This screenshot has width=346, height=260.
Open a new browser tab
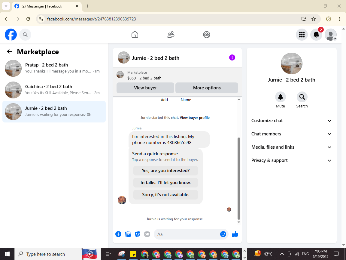pos(88,6)
